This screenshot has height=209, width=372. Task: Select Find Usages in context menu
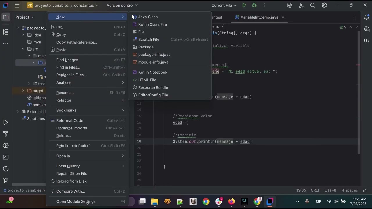pyautogui.click(x=88, y=60)
